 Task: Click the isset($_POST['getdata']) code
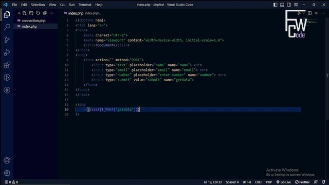(x=114, y=109)
